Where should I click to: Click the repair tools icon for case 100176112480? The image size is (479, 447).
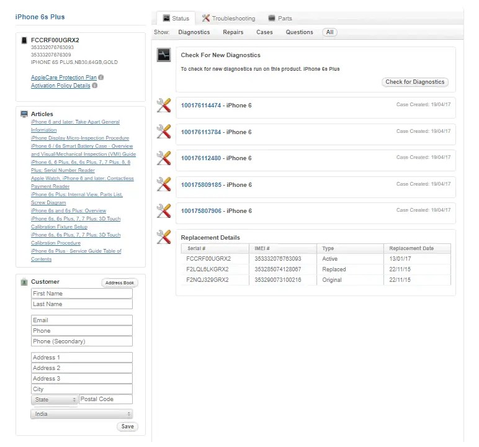point(164,158)
